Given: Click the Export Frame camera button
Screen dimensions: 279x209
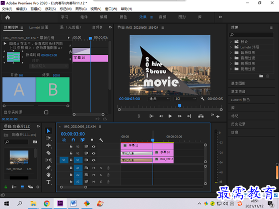Looking at the screenshot, I should 201,116.
